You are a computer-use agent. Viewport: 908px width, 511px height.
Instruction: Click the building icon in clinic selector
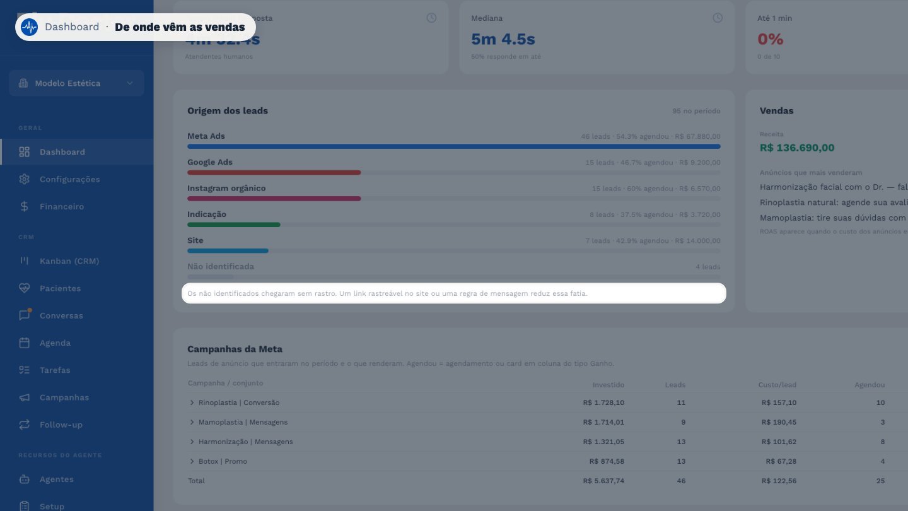point(23,83)
